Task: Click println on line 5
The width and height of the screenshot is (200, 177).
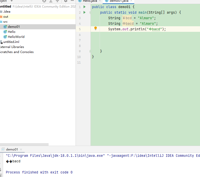Action: tap(137, 29)
